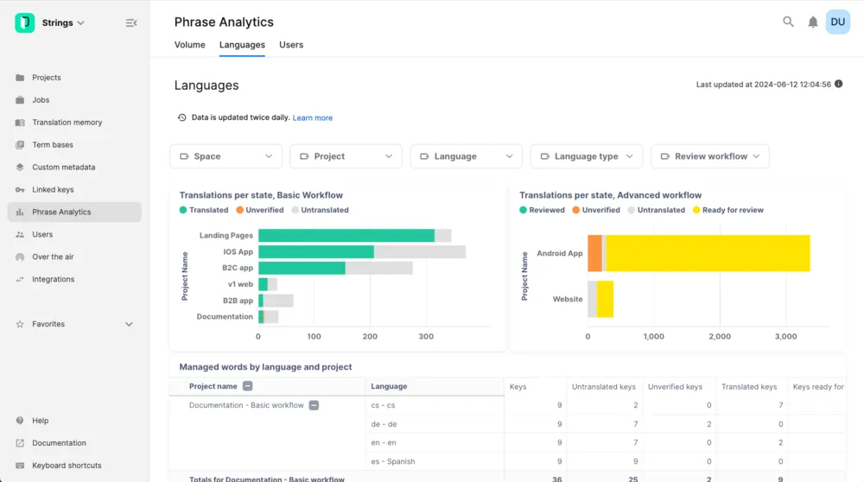The height and width of the screenshot is (482, 864).
Task: Toggle Ready for review series in legend
Action: pyautogui.click(x=727, y=210)
